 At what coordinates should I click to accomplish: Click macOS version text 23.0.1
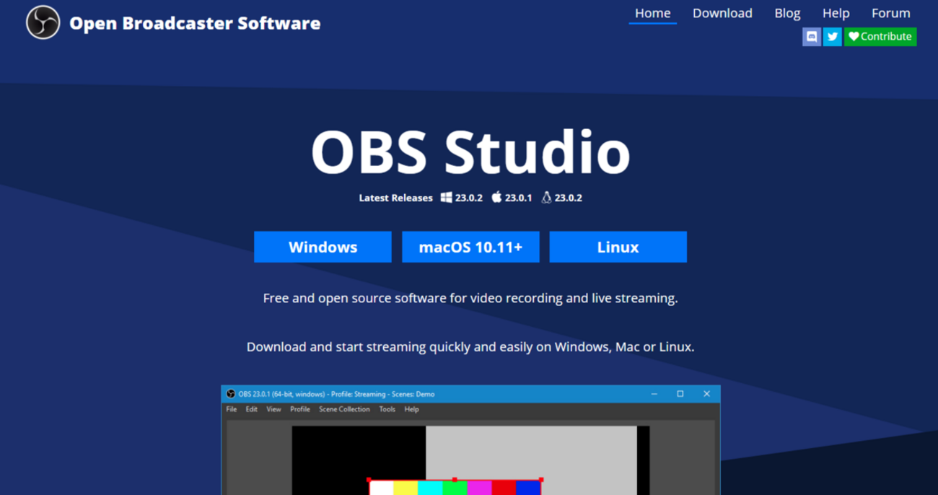(x=518, y=198)
